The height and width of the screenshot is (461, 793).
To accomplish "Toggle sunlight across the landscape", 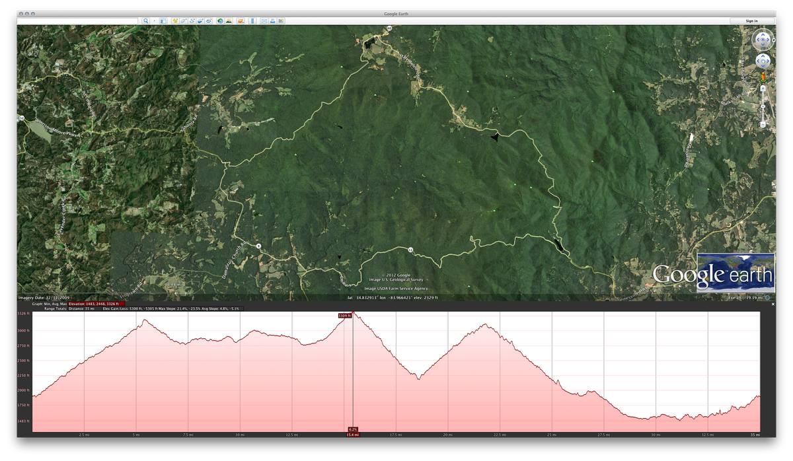I will [229, 21].
